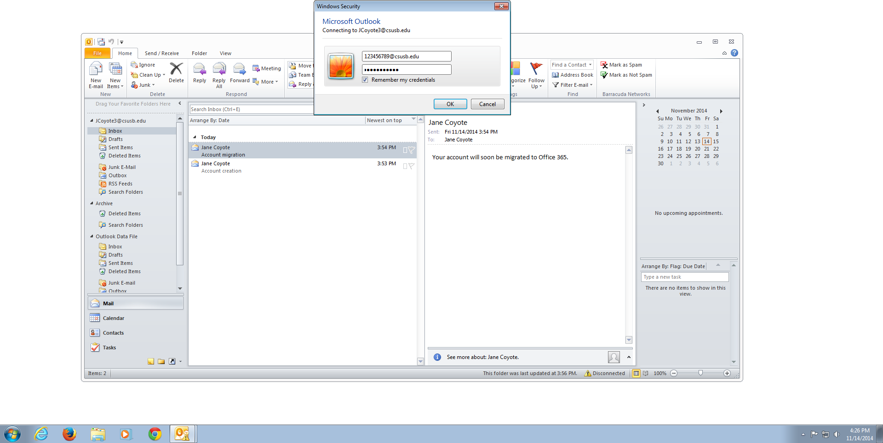Go to next month in calendar
This screenshot has height=443, width=883.
click(x=721, y=111)
